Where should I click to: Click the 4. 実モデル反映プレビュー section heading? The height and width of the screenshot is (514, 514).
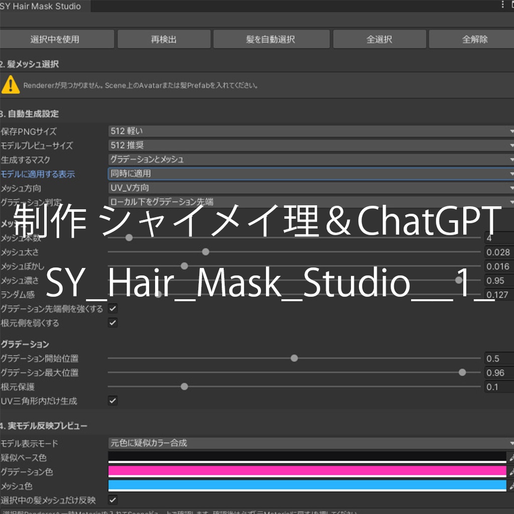(x=44, y=426)
